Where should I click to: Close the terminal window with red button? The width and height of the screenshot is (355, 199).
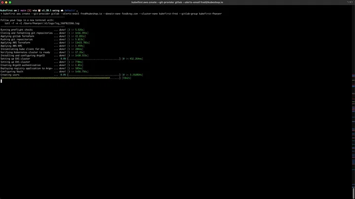(2, 2)
